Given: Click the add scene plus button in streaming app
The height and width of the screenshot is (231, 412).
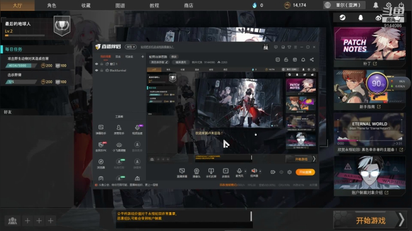Looking at the screenshot, I should coord(142,57).
